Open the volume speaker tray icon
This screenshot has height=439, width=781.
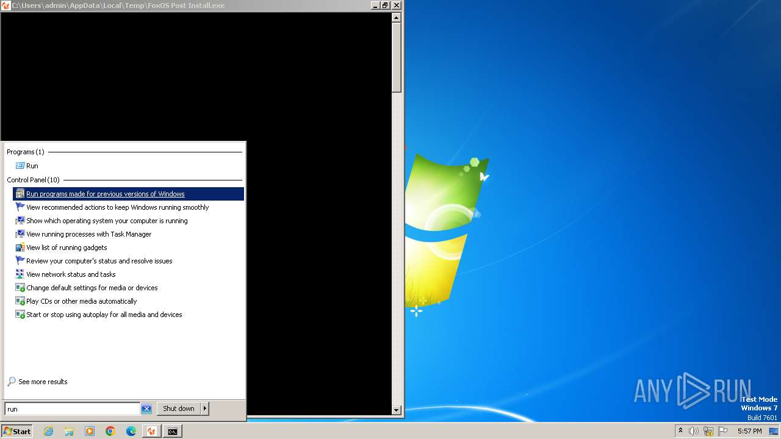694,431
